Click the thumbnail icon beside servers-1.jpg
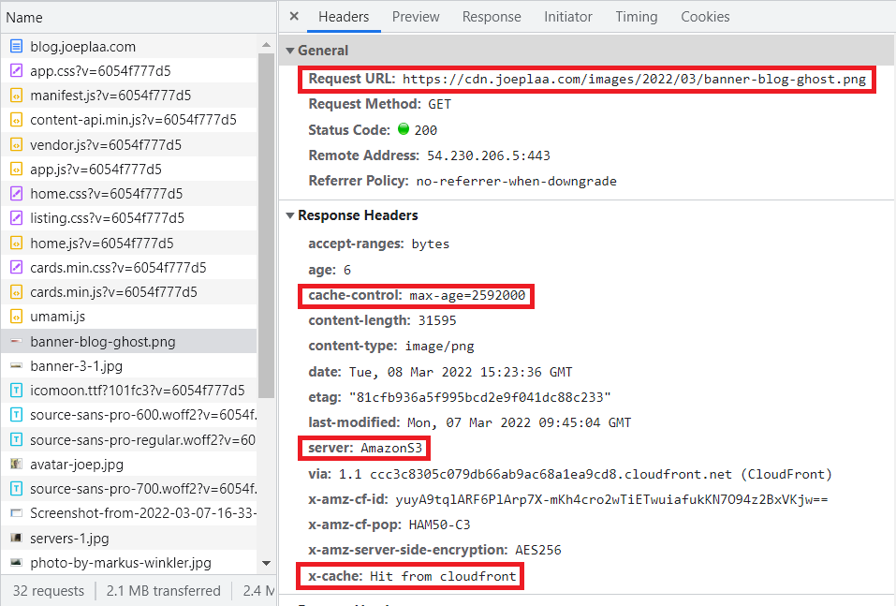The width and height of the screenshot is (896, 606). [x=17, y=538]
